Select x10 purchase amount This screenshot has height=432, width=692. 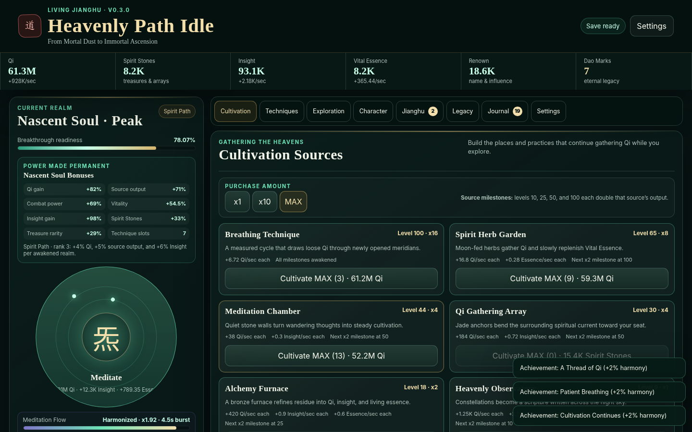265,202
